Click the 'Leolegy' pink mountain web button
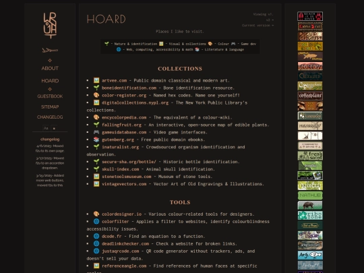 (x=310, y=66)
